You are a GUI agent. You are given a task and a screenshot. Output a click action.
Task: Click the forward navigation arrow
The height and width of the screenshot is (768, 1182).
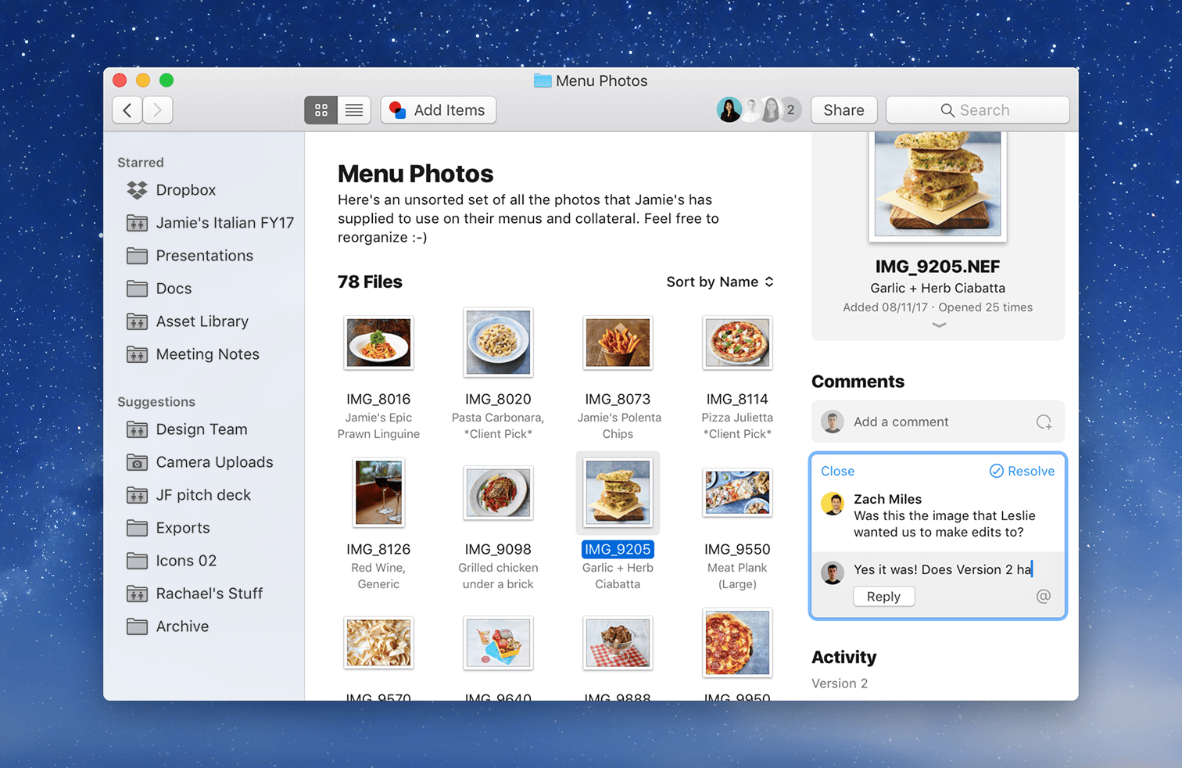[158, 110]
